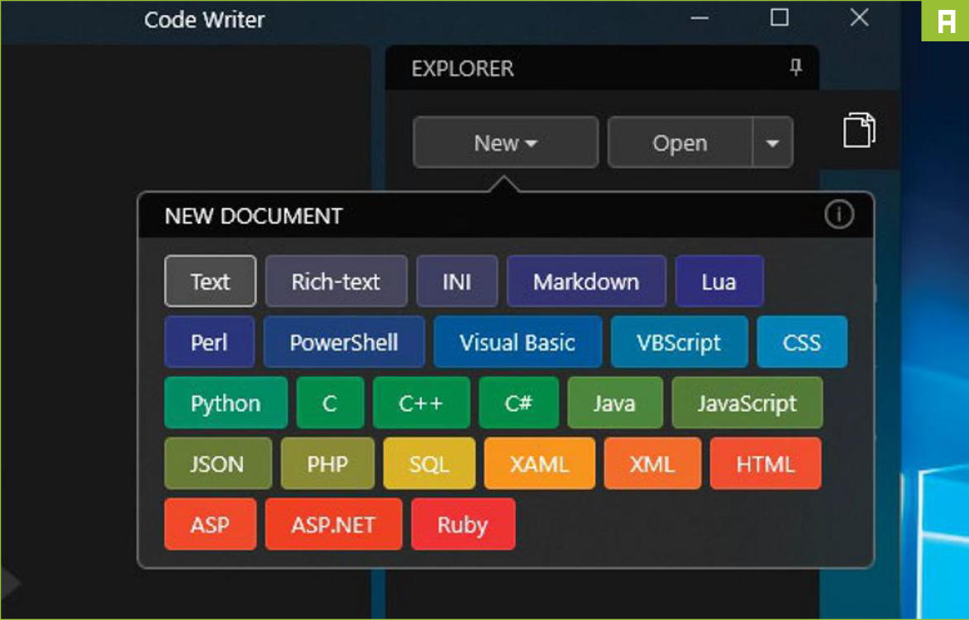This screenshot has width=969, height=620.
Task: Choose the C language button
Action: pyautogui.click(x=330, y=403)
